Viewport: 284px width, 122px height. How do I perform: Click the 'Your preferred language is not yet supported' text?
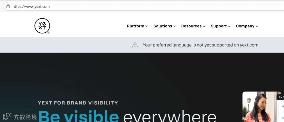click(x=200, y=45)
